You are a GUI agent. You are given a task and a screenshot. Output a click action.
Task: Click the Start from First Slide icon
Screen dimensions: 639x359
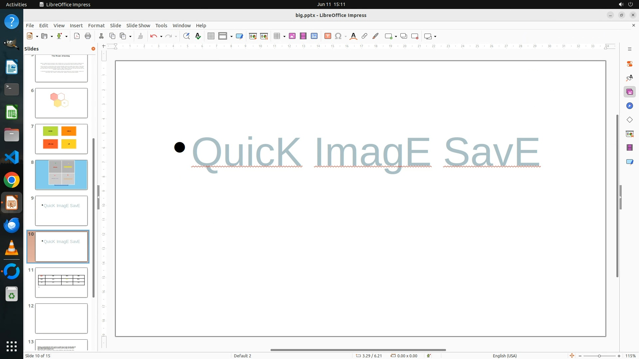[x=253, y=36]
